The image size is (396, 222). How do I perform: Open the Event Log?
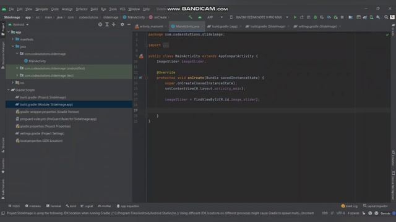349,206
